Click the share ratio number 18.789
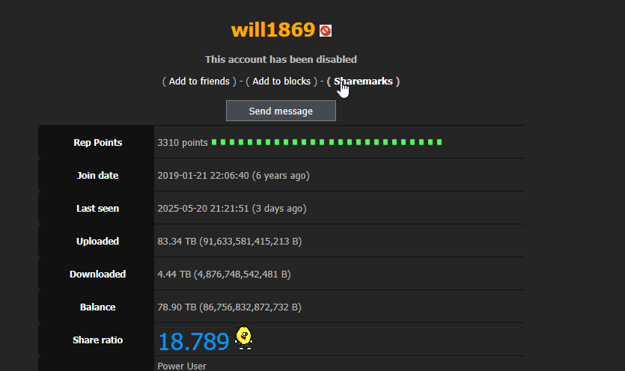 pos(194,342)
